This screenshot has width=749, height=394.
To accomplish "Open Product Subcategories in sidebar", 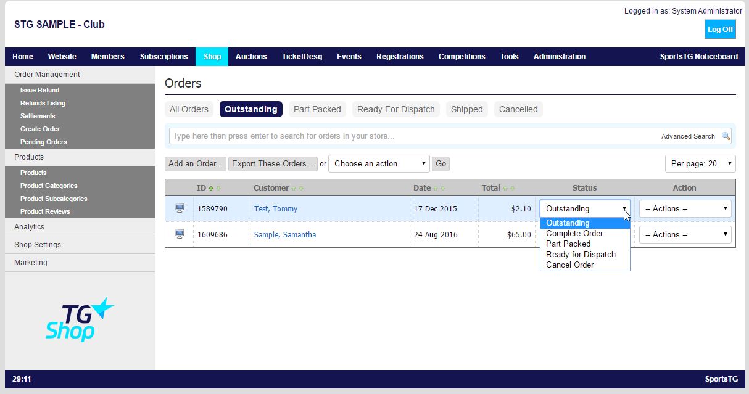I will pyautogui.click(x=54, y=199).
